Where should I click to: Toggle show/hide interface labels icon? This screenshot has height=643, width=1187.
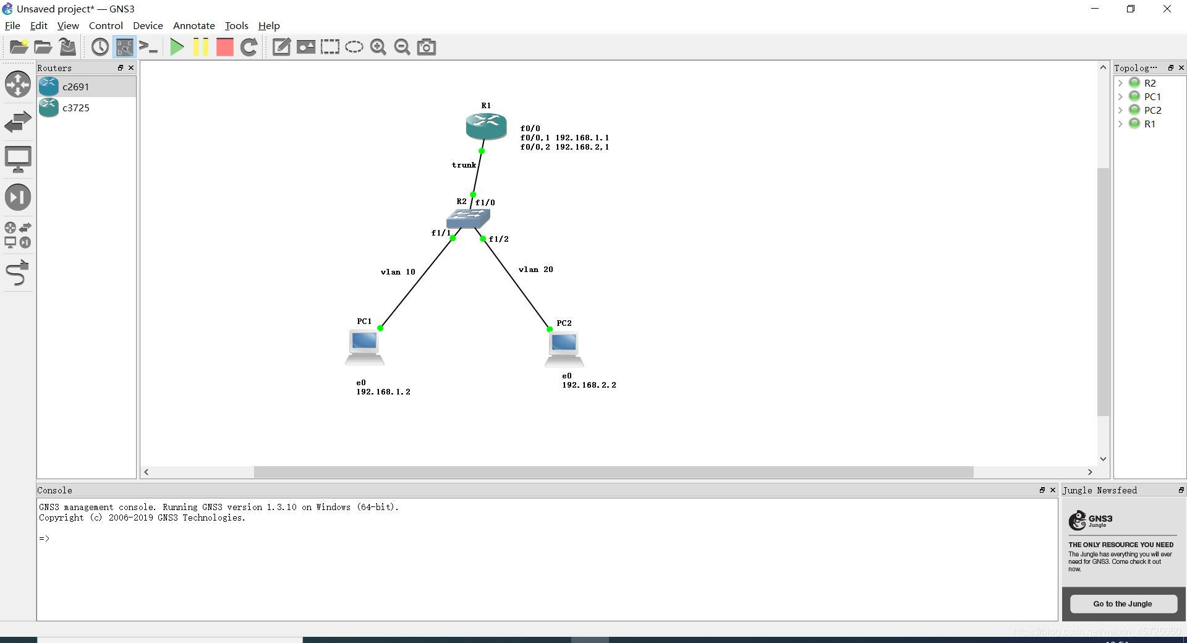[x=124, y=47]
